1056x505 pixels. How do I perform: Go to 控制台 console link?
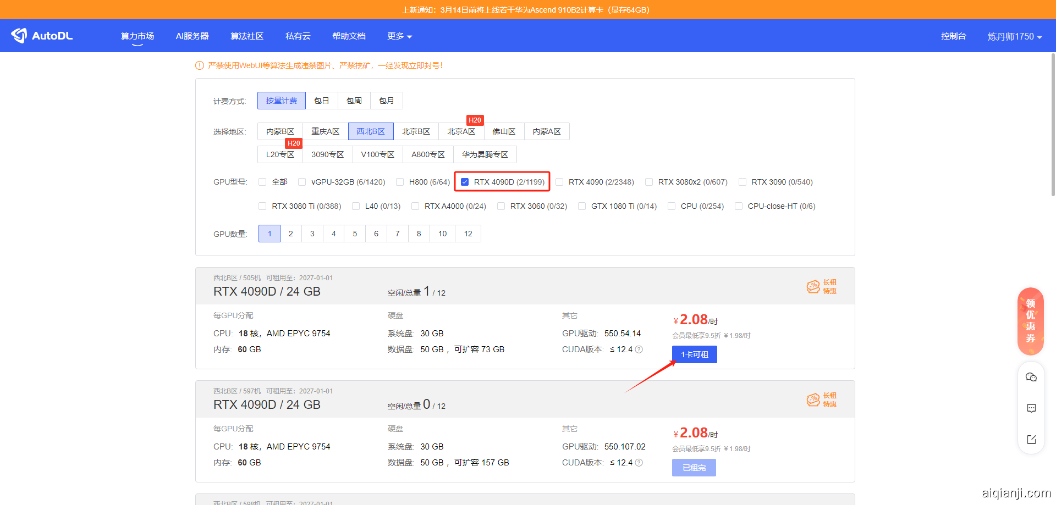pos(953,36)
